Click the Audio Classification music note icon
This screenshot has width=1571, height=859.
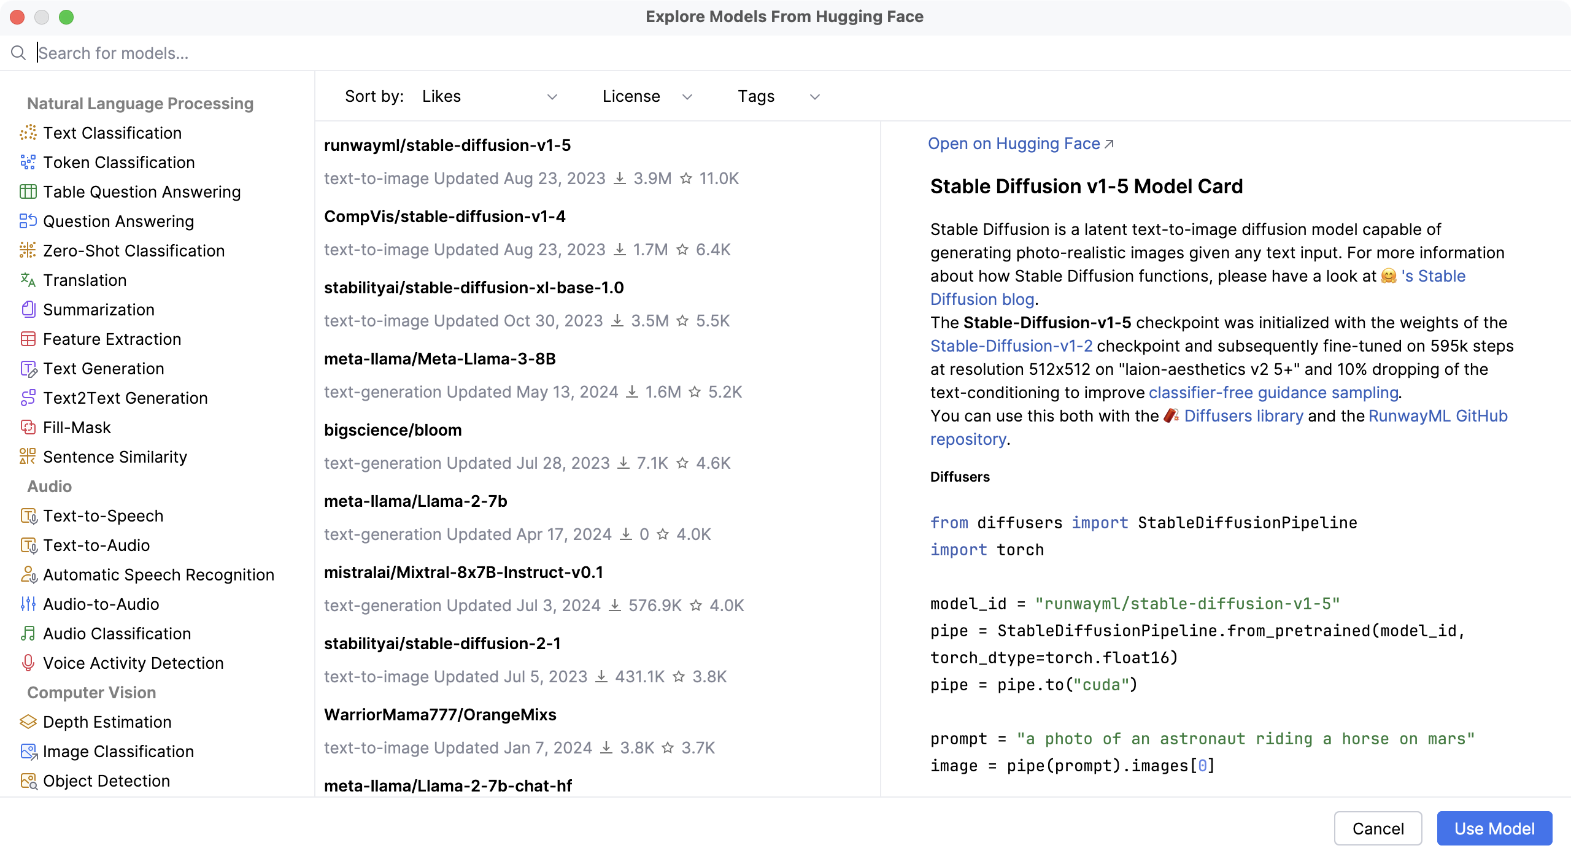[x=28, y=634]
